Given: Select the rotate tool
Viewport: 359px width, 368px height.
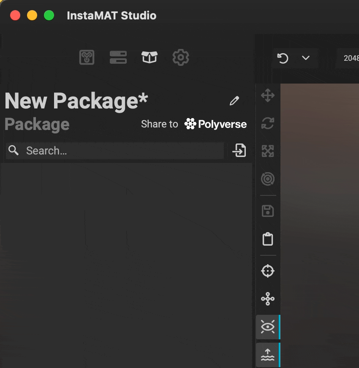Looking at the screenshot, I should click(x=268, y=123).
